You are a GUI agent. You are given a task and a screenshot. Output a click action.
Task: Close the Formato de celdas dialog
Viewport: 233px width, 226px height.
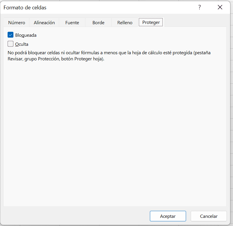(x=220, y=8)
